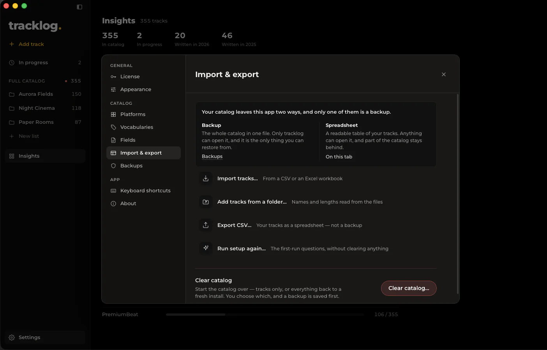Click the dialog's vertical scrollbar
The image size is (547, 350).
click(458, 194)
